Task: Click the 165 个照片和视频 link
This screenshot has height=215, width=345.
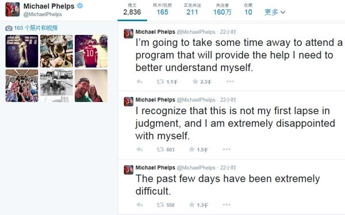Action: pyautogui.click(x=36, y=28)
